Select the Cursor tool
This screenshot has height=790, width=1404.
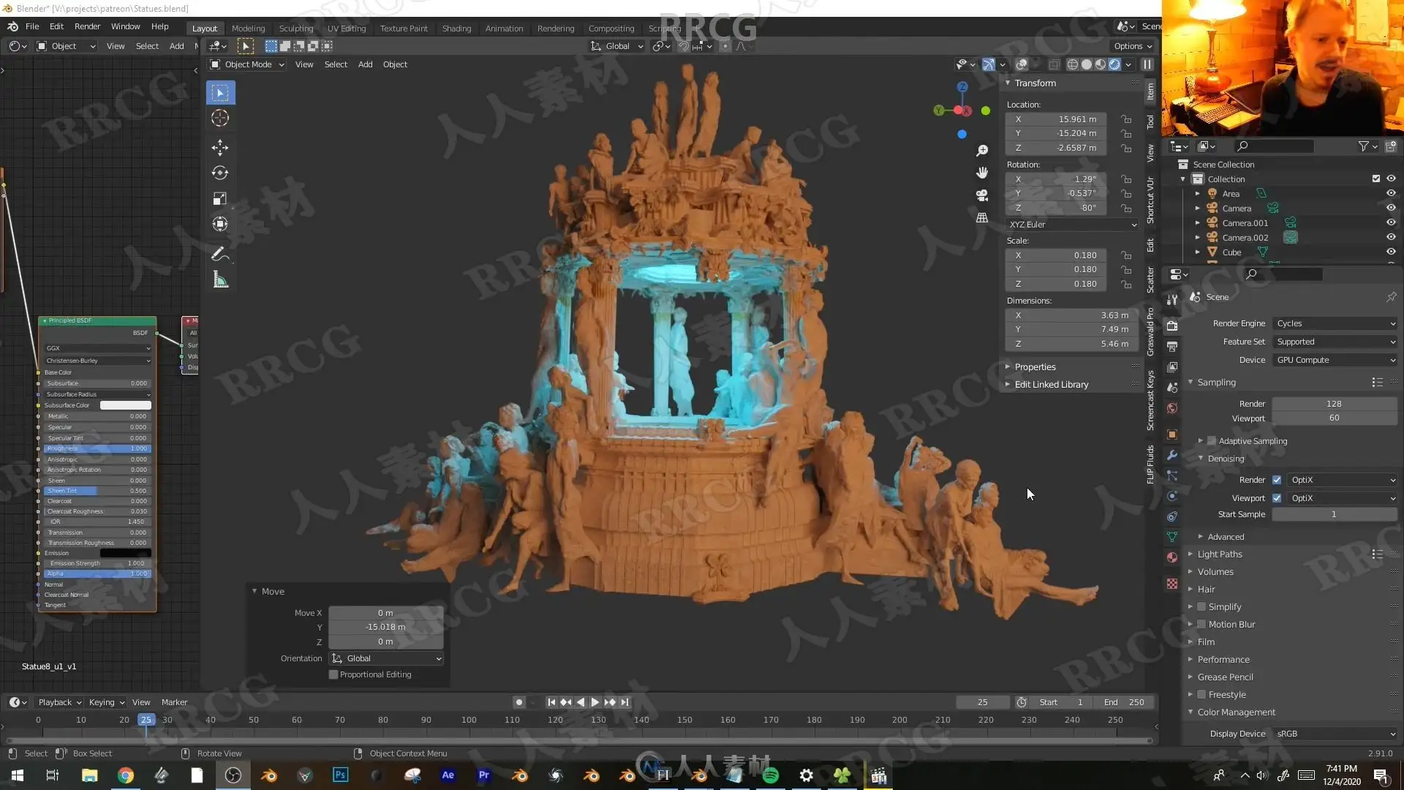(220, 118)
